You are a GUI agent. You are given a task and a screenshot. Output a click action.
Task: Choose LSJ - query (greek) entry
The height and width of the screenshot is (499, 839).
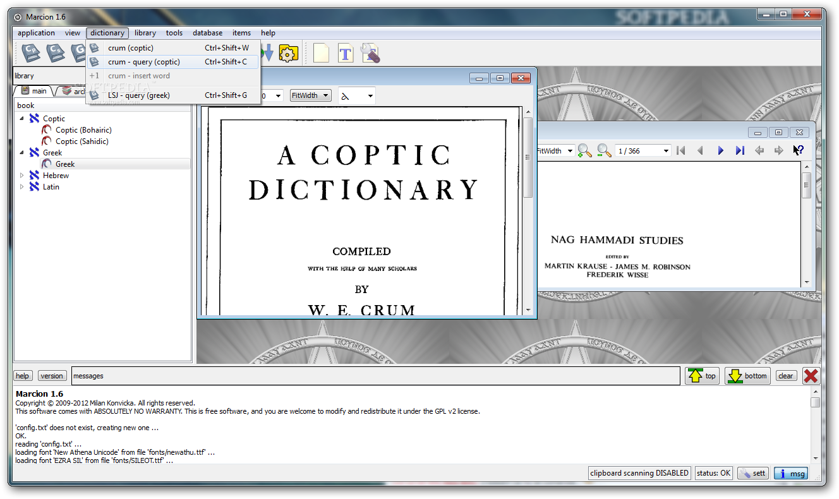172,95
